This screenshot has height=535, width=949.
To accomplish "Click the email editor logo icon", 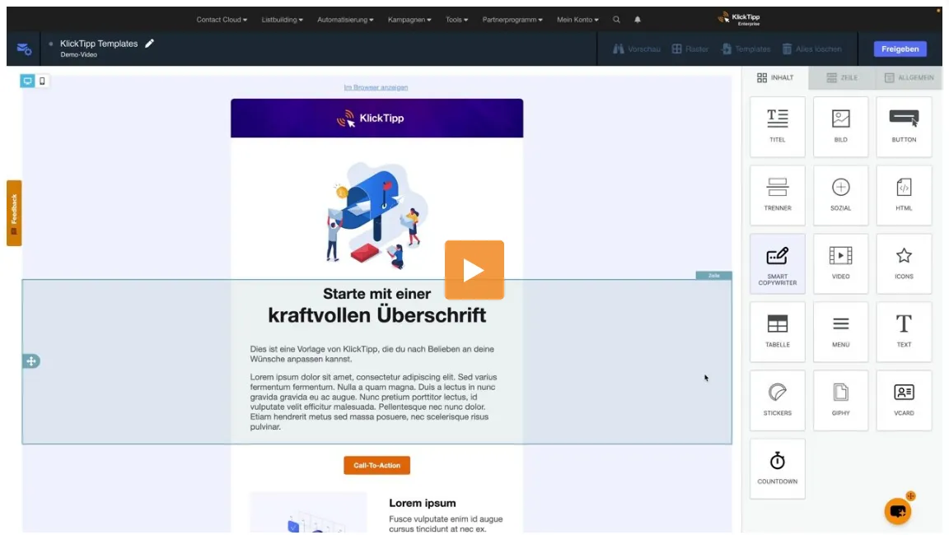I will pos(24,49).
